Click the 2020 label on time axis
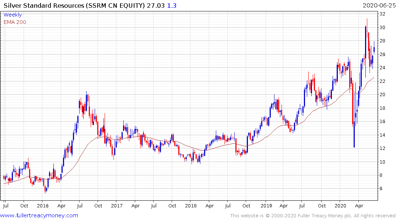Screen dimensions: 396x221 coord(340,206)
